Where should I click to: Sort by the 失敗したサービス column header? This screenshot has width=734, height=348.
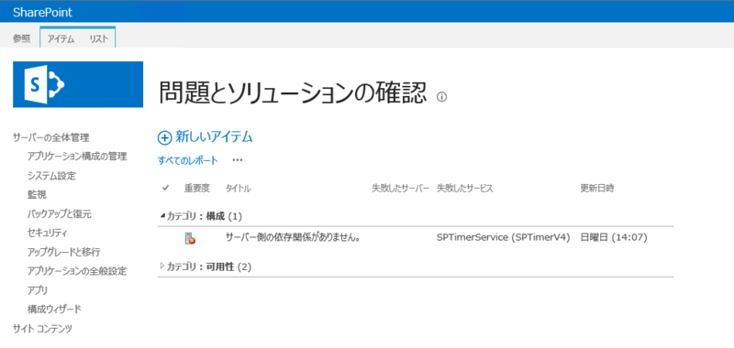point(465,189)
